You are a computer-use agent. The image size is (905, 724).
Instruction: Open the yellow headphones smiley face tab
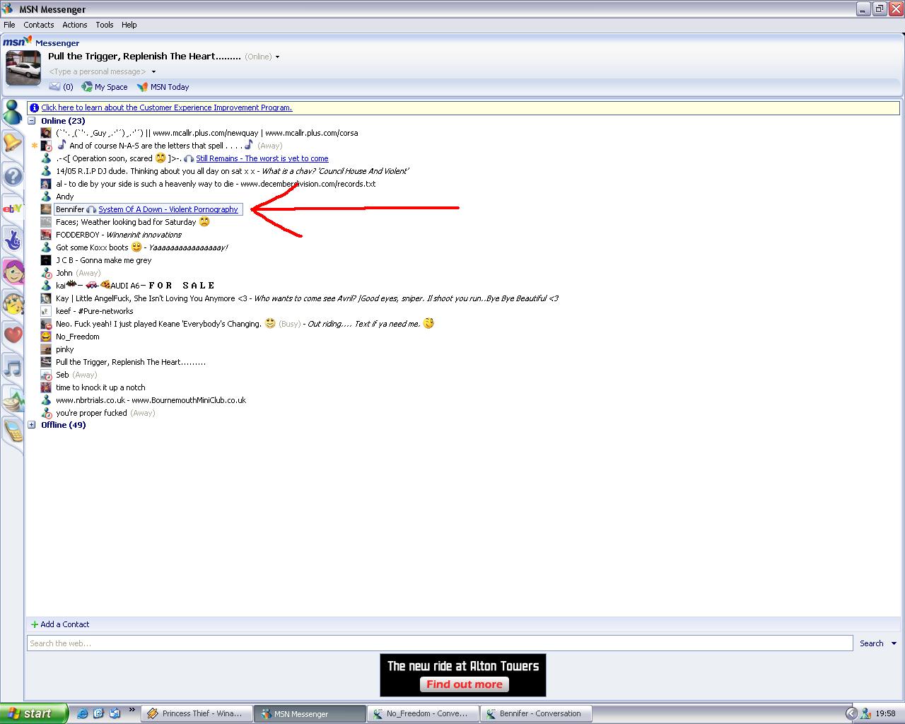click(13, 304)
